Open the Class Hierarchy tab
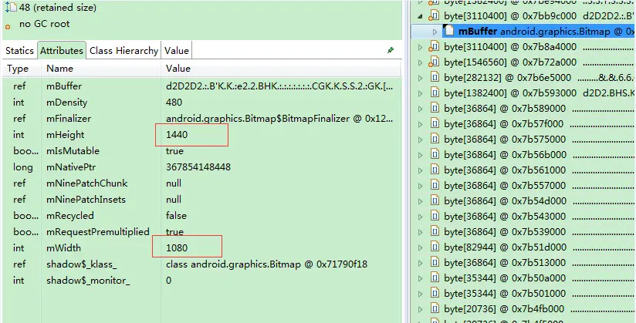636x323 pixels. (123, 51)
